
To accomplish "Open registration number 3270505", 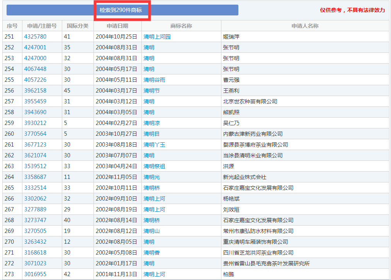I will (35, 231).
